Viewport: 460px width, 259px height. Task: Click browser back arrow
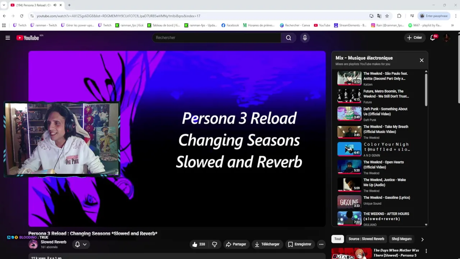[x=4, y=16]
